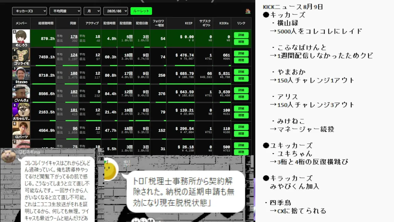Click the home icon at top right
This screenshot has width=394, height=222.
tap(248, 11)
